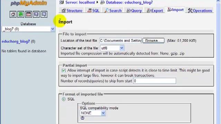
Task: Open Character set of the file dropdown
Action: pos(112,48)
